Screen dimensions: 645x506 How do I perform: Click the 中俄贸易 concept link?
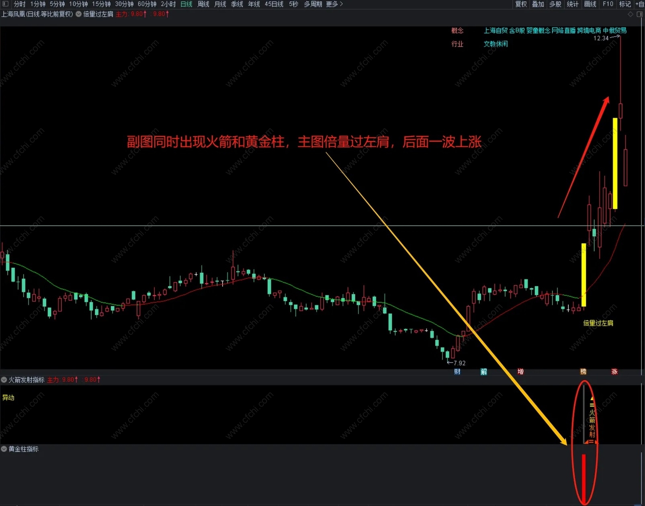click(x=615, y=31)
